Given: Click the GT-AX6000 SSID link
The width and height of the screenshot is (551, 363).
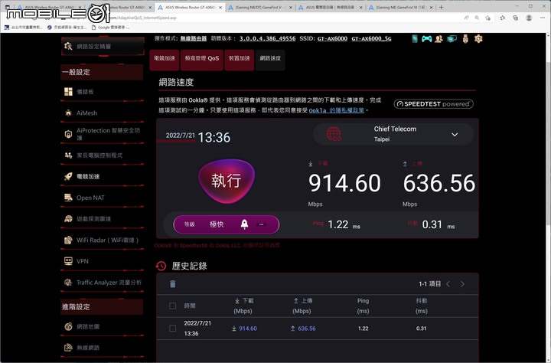Looking at the screenshot, I should pos(332,38).
